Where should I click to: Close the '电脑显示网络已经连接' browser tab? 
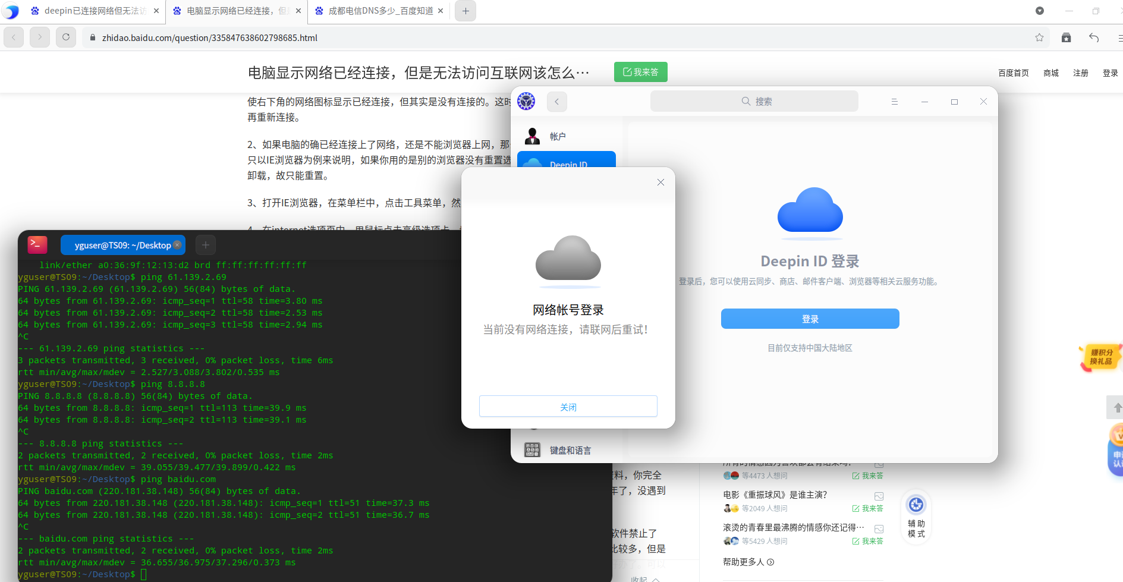pos(298,11)
